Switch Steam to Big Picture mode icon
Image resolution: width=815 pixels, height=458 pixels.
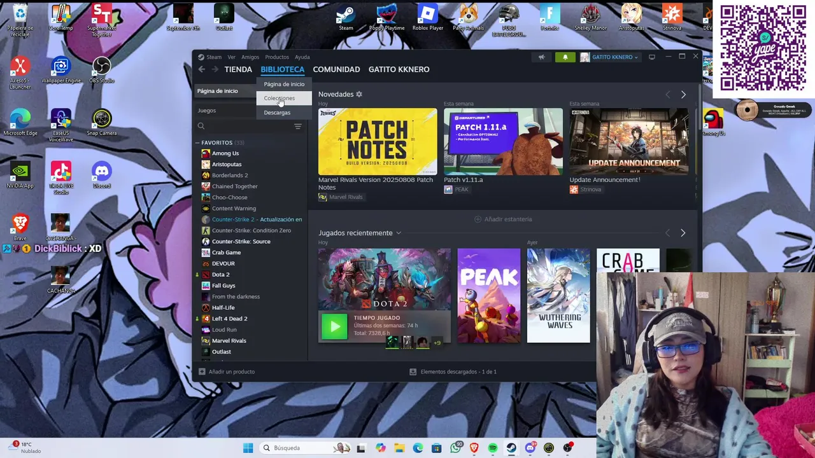click(651, 57)
